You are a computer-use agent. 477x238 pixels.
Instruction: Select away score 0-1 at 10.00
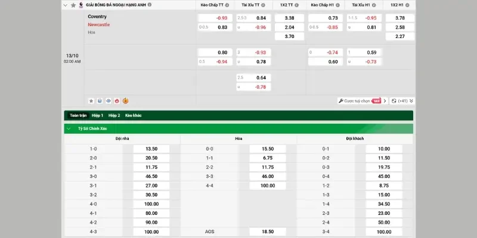point(384,149)
